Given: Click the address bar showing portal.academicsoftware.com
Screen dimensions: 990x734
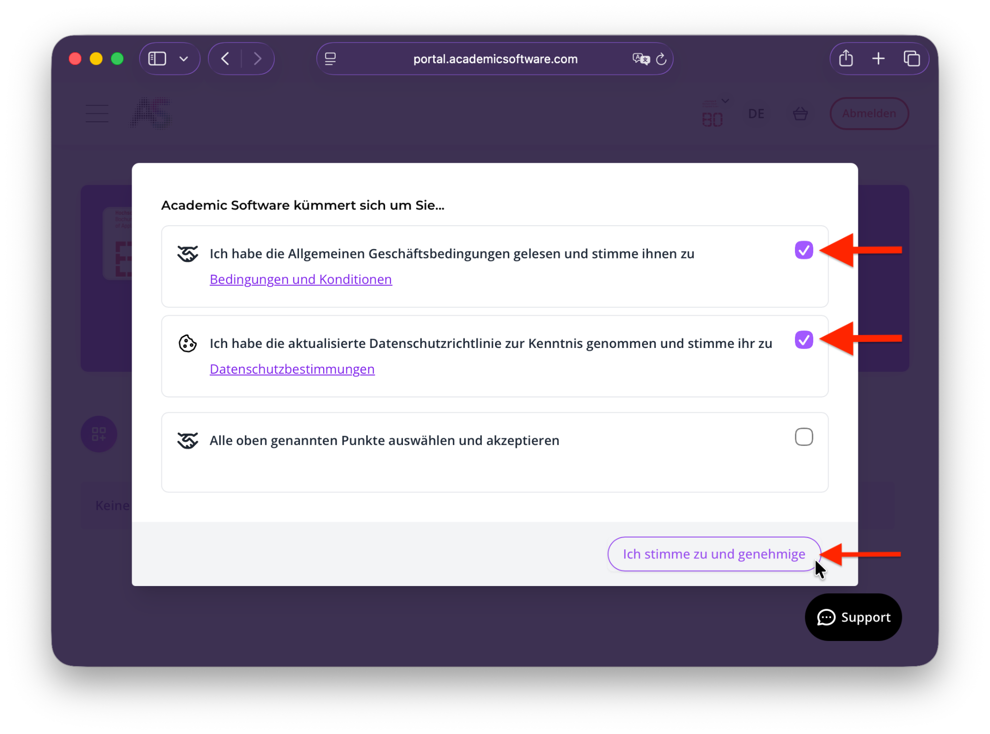Looking at the screenshot, I should tap(495, 59).
